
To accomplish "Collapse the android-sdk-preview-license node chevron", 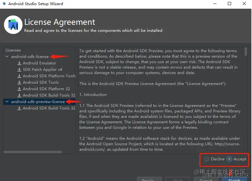I will (7, 101).
